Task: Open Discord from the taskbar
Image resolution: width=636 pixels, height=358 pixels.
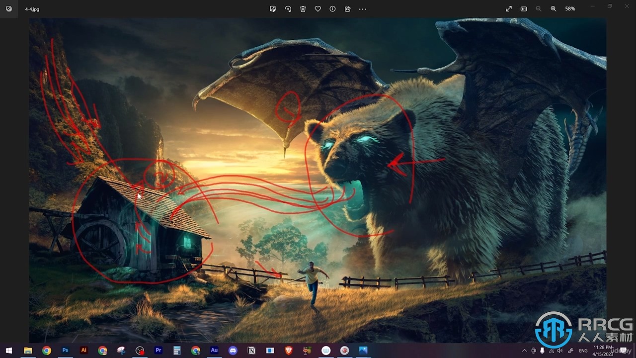Action: tap(233, 351)
